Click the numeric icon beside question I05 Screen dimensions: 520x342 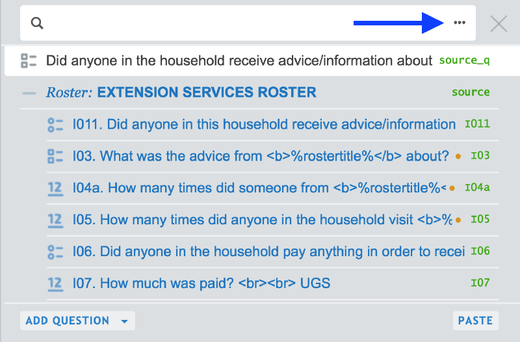click(x=55, y=220)
